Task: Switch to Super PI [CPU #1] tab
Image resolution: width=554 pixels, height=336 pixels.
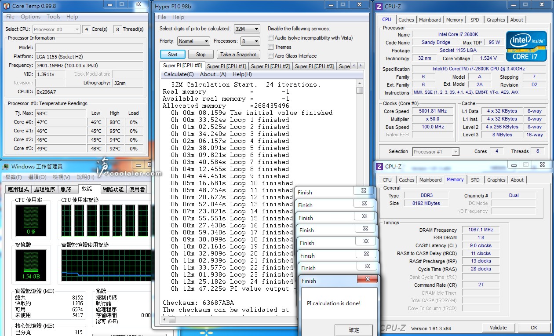Action: [x=226, y=66]
